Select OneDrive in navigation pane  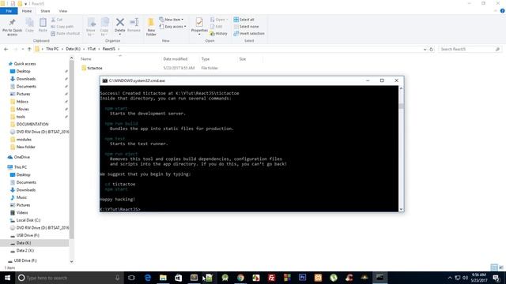click(x=21, y=157)
